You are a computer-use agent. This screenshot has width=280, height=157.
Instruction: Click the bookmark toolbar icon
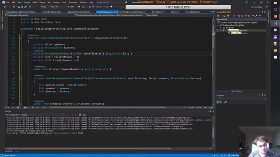coord(111,7)
